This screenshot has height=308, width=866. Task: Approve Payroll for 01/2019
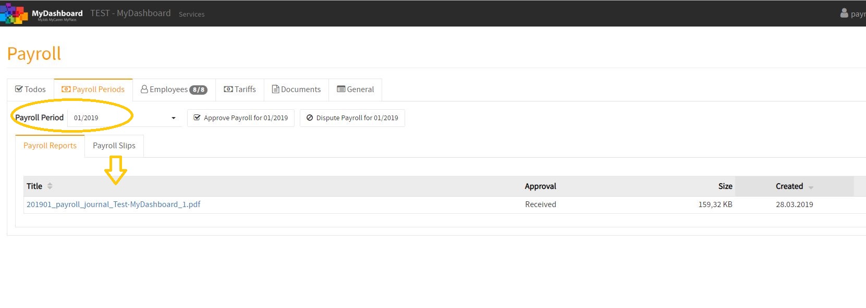[x=241, y=118]
